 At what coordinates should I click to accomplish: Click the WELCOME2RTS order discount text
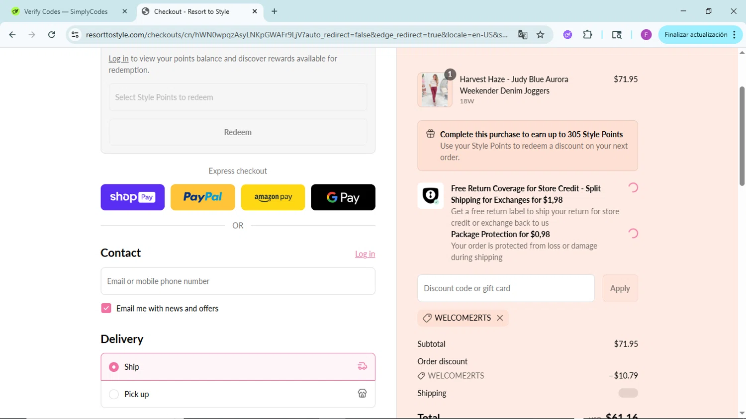pyautogui.click(x=456, y=376)
